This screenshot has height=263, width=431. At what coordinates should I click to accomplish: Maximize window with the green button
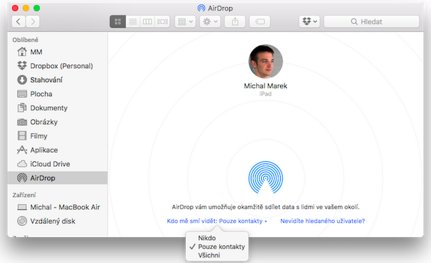pyautogui.click(x=37, y=8)
